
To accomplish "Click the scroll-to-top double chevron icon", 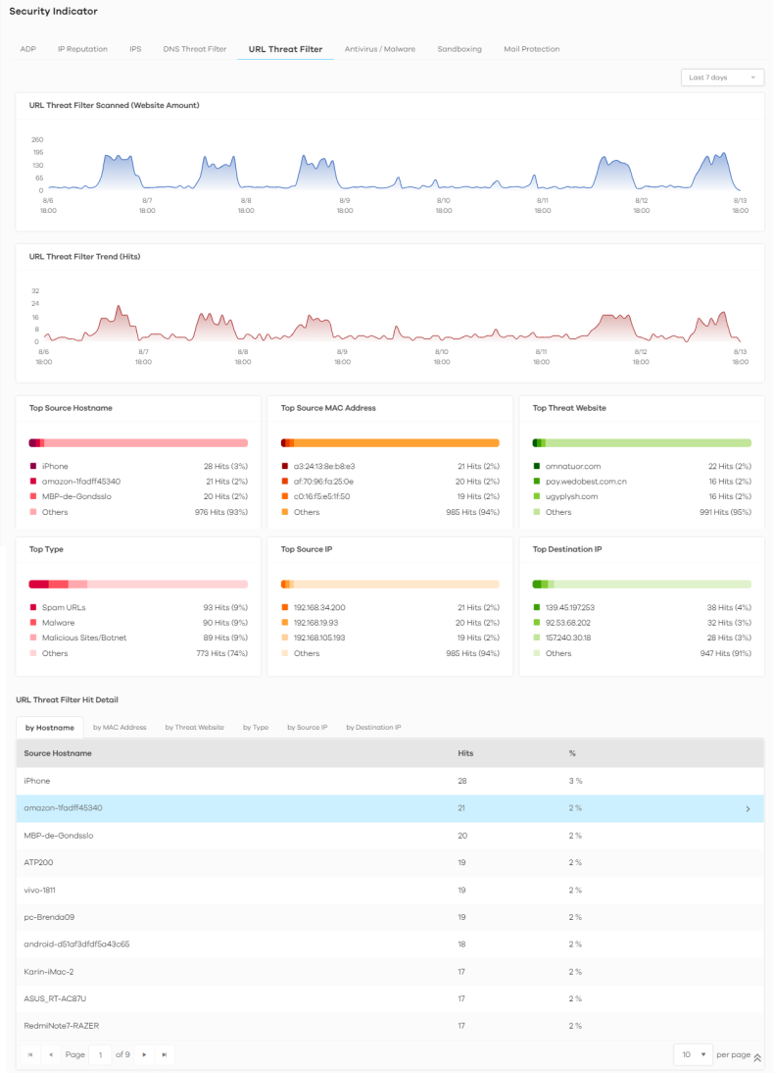I will (x=757, y=1057).
